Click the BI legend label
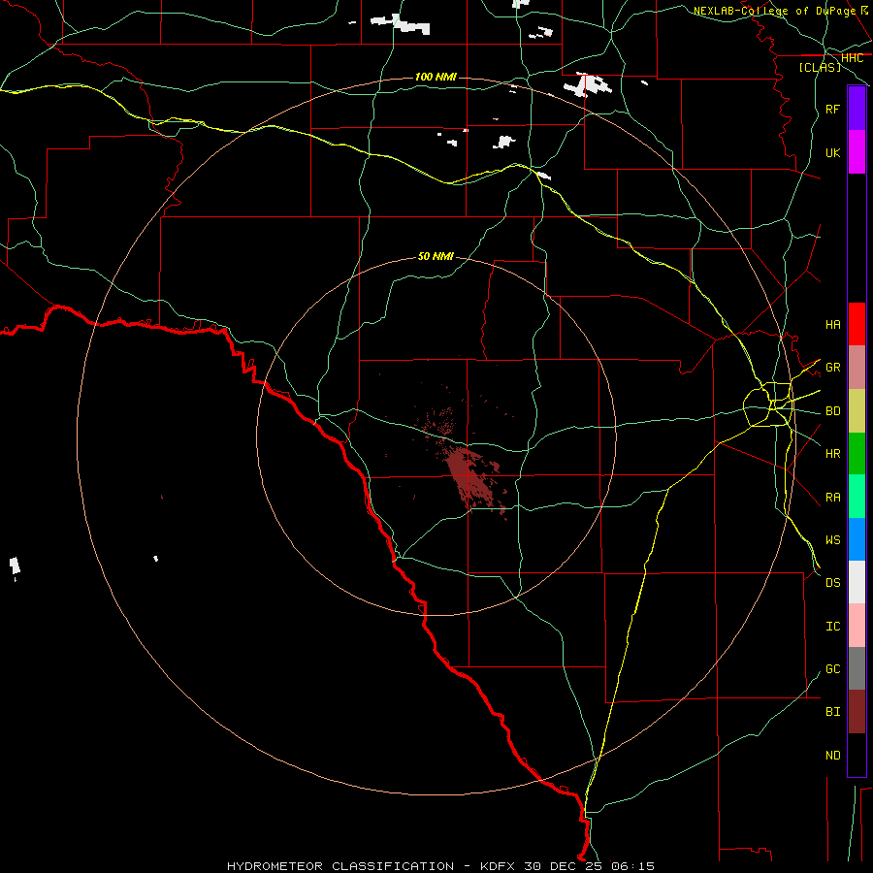873x873 pixels. tap(833, 712)
